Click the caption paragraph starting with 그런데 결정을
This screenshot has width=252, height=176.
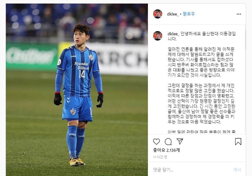tap(201, 104)
